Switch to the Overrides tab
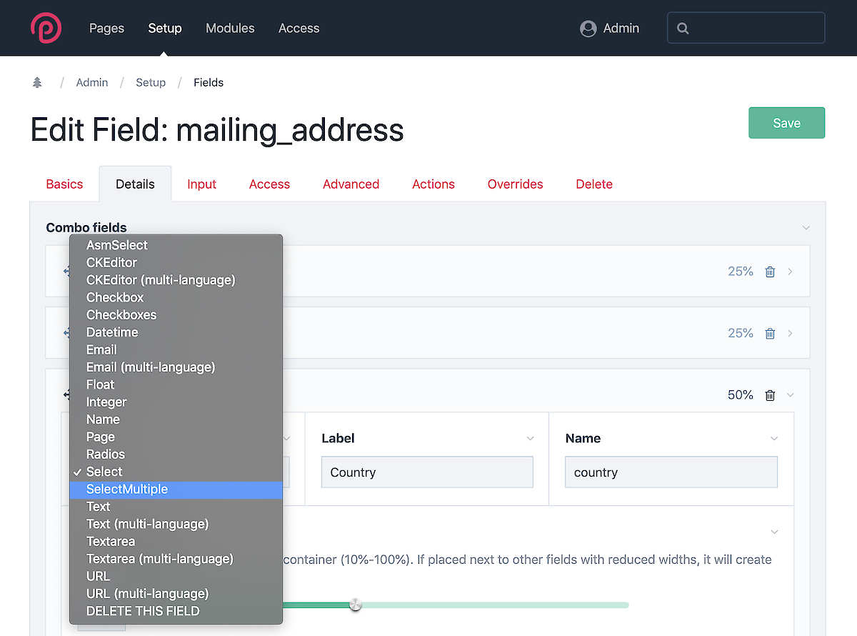The image size is (857, 636). (515, 184)
